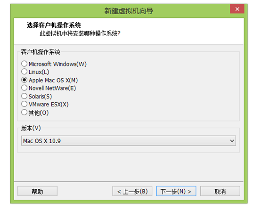Go back with 上一步(B) button
Viewport: 261px width, 210px height.
click(132, 191)
